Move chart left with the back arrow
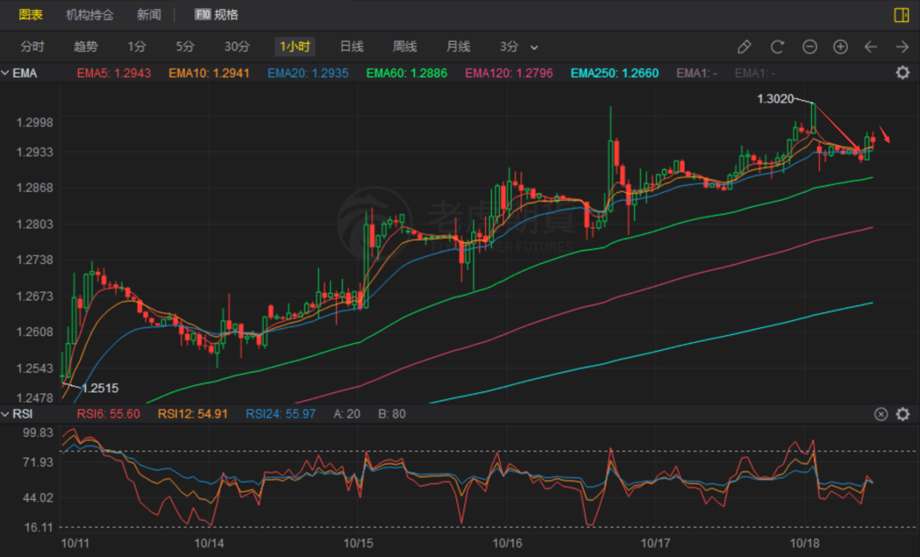The width and height of the screenshot is (920, 557). [871, 47]
